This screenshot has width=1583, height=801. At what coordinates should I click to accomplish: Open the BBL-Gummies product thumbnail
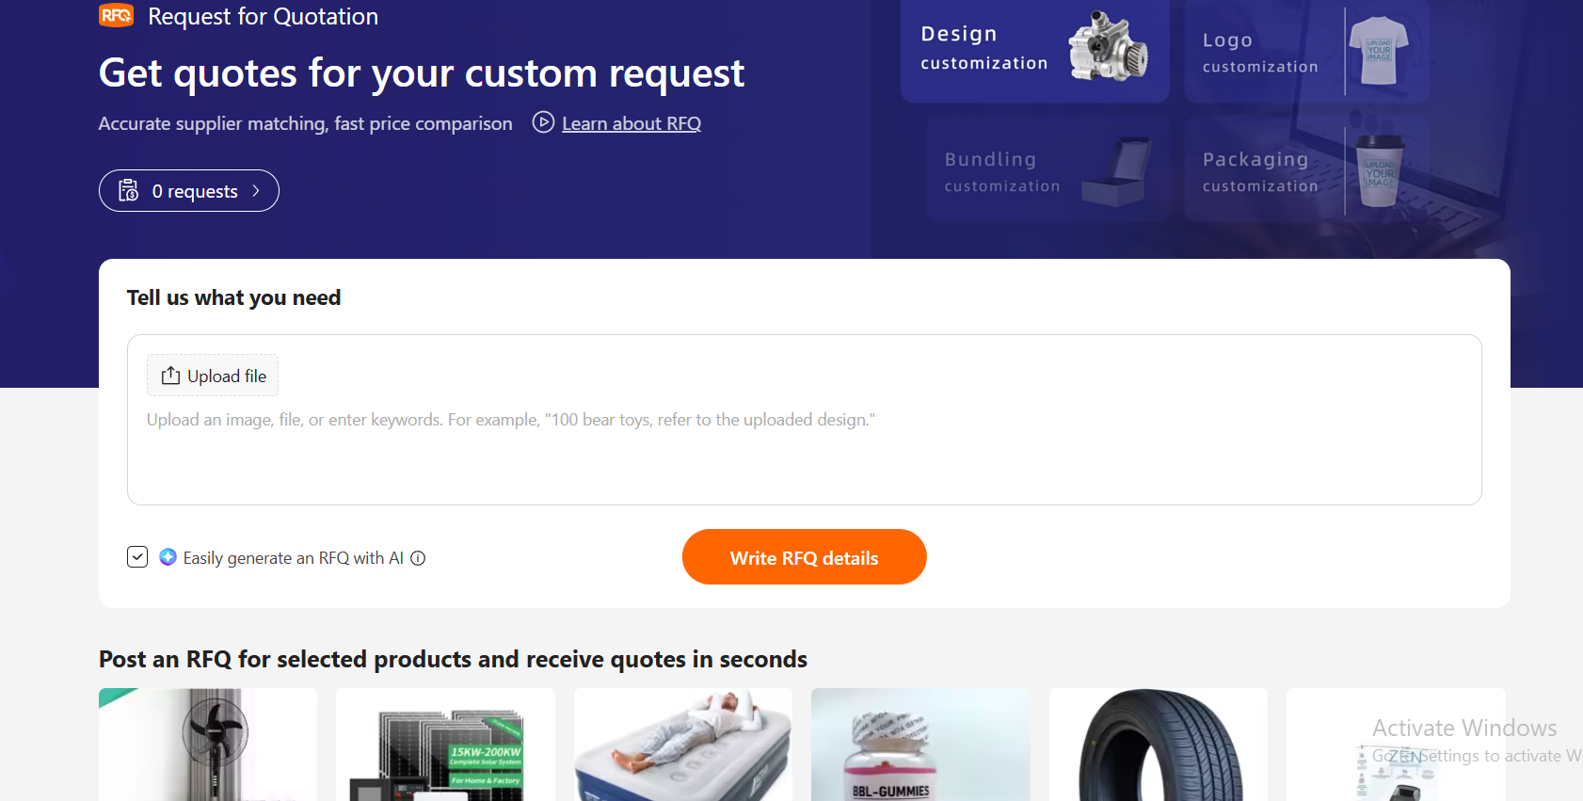tap(920, 745)
